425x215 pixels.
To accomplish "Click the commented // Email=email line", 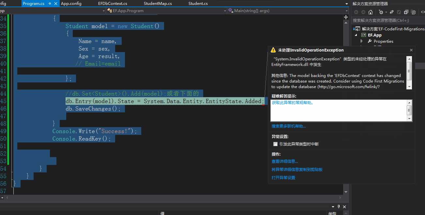I will (98, 64).
